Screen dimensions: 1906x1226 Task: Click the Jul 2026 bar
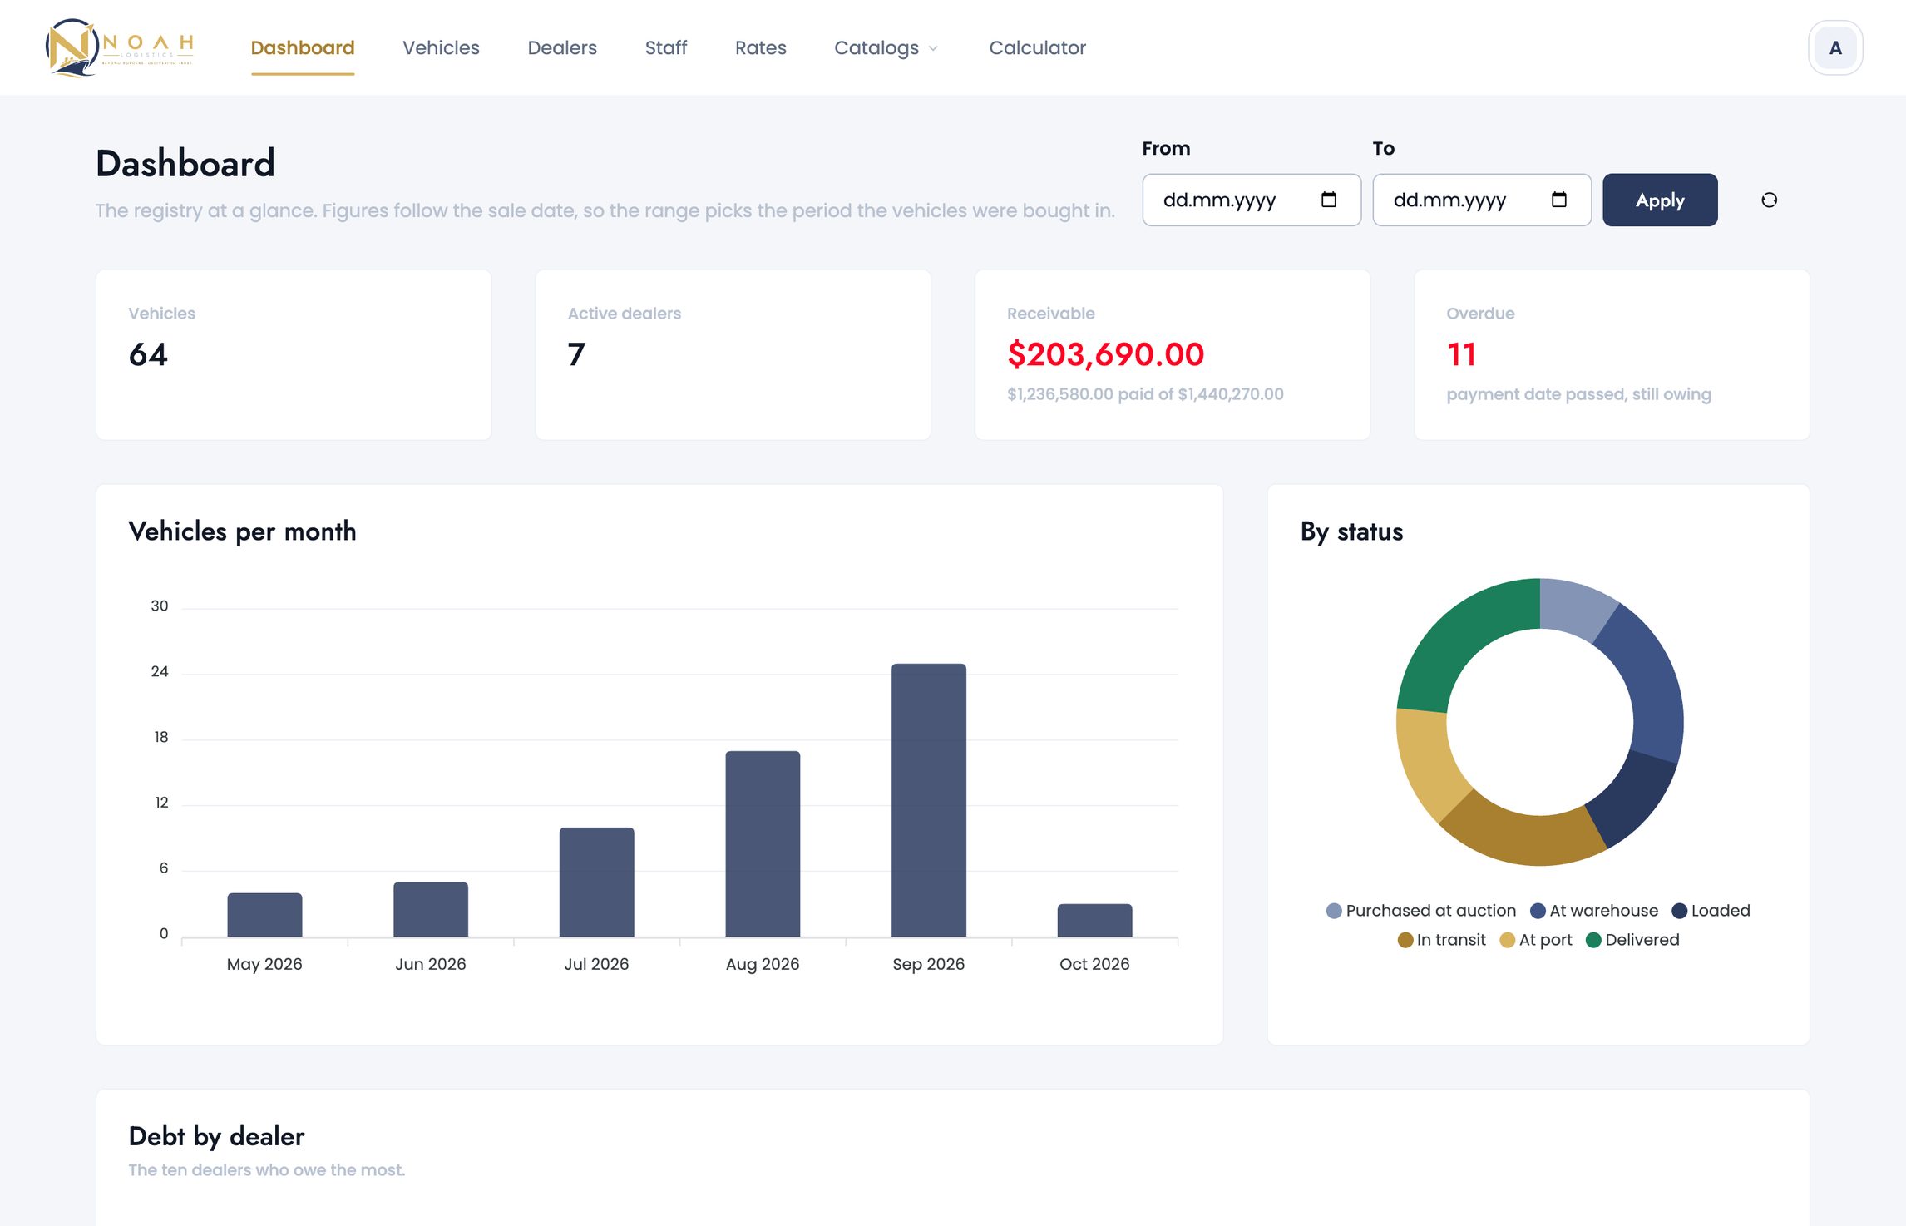point(596,882)
